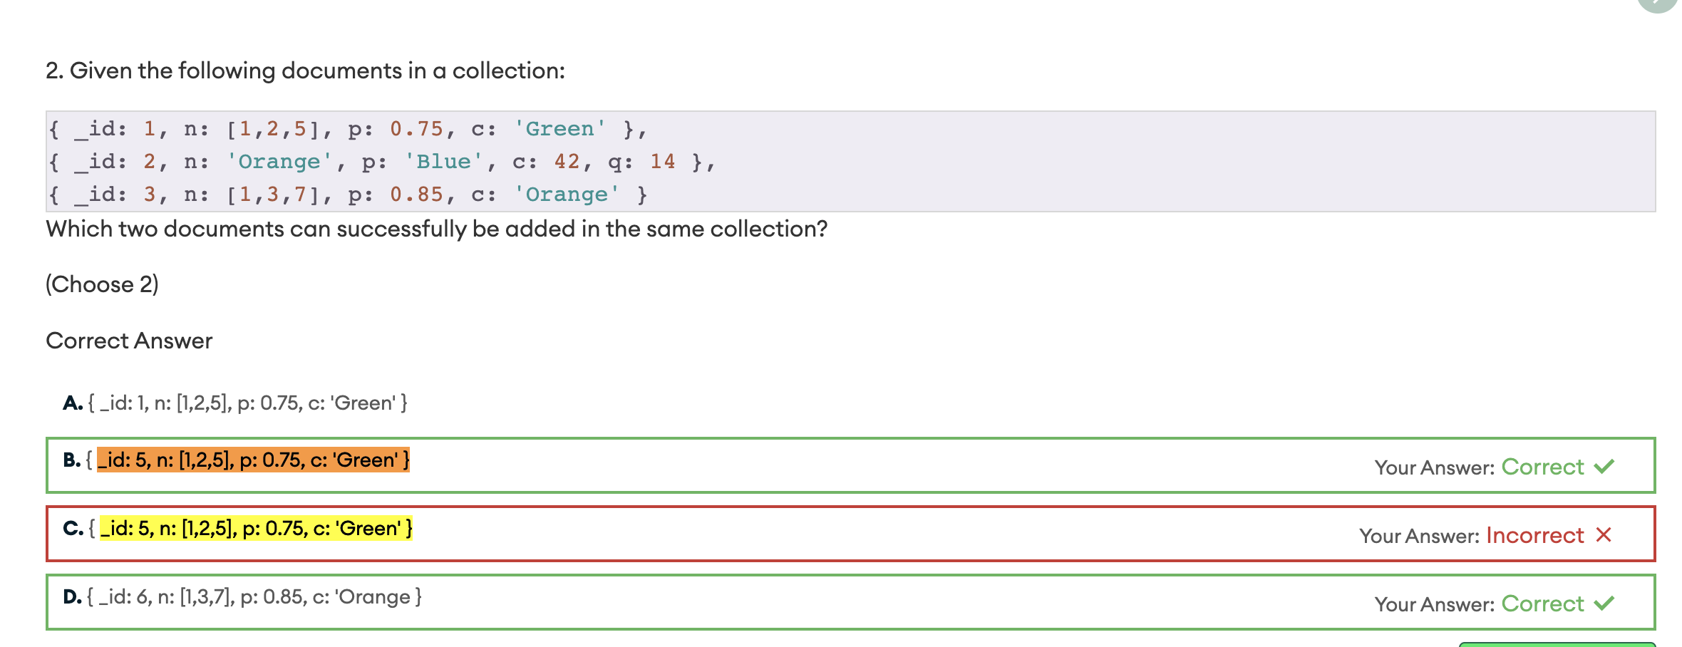Click the code line containing 'Blue'
This screenshot has width=1682, height=647.
pyautogui.click(x=382, y=162)
